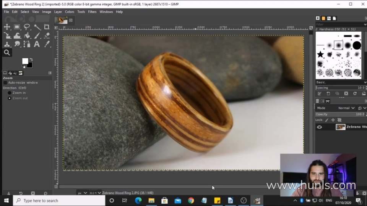367x206 pixels.
Task: Select the Rectangle Select tool
Action: (x=17, y=27)
